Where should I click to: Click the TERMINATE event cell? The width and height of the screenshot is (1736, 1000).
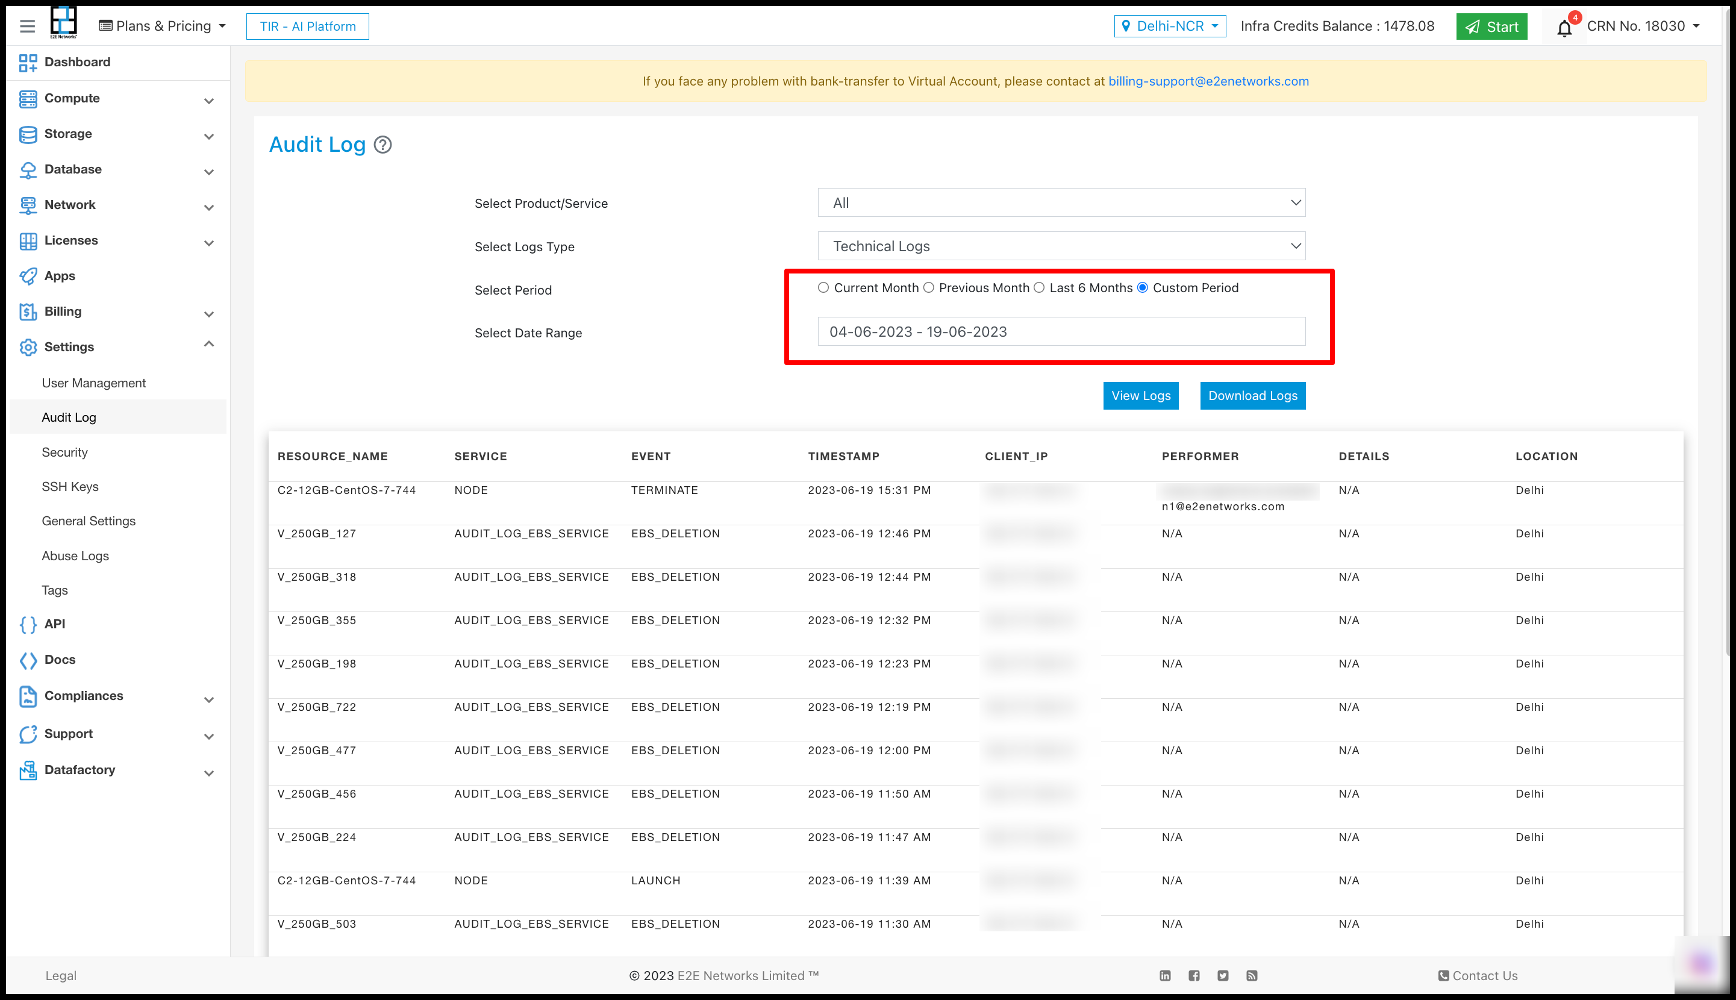[x=664, y=490]
